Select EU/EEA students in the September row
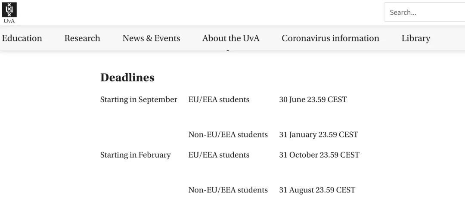This screenshot has width=465, height=211. click(219, 99)
